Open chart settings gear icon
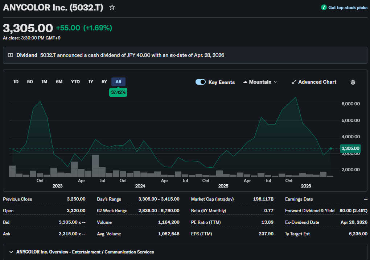This screenshot has height=260, width=370. pos(353,82)
